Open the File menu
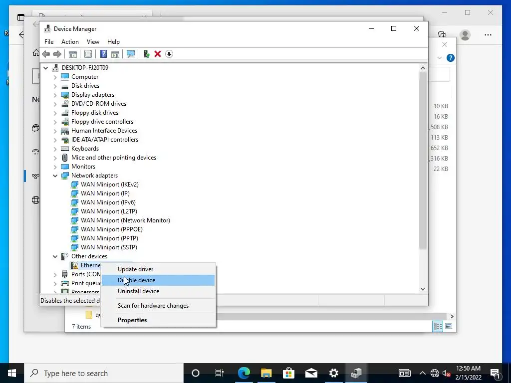 pos(49,42)
